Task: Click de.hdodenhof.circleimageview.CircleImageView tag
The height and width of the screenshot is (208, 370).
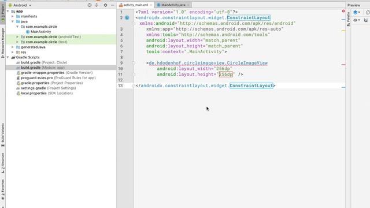Action: (x=208, y=63)
